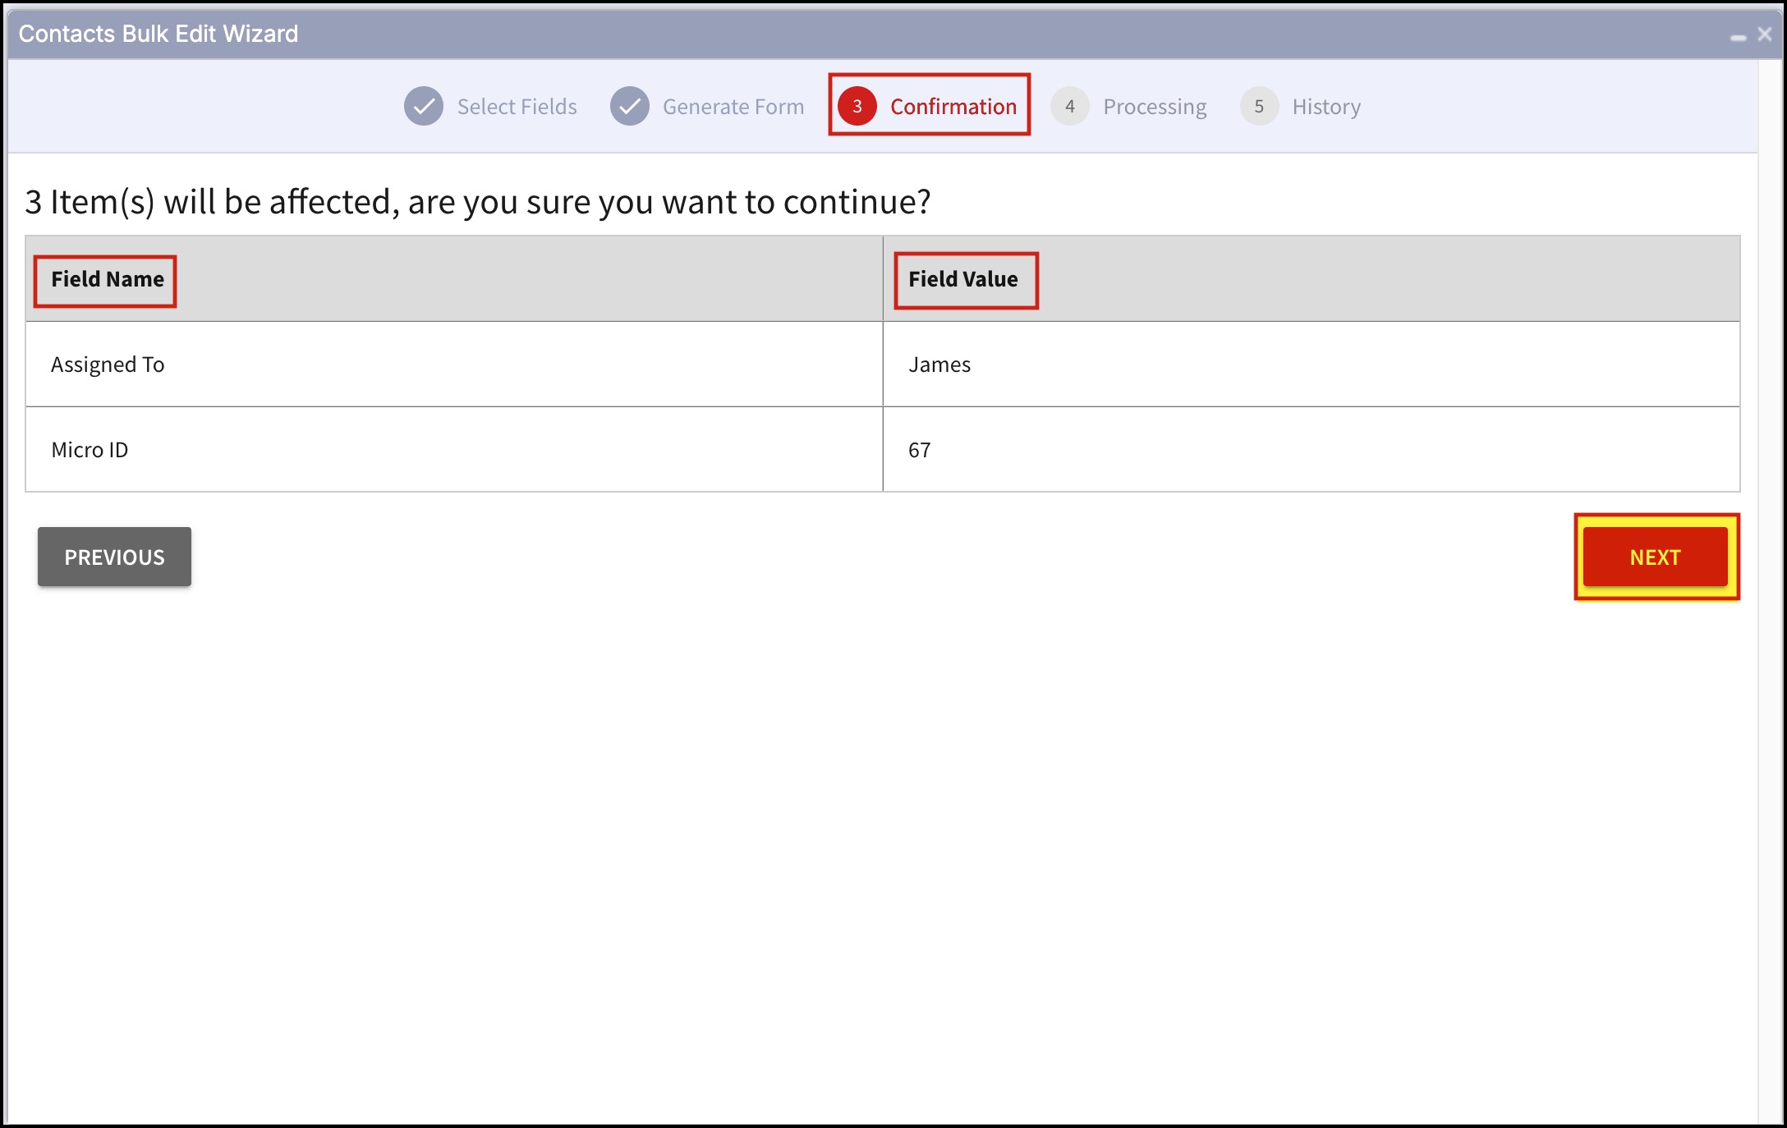
Task: Go to the Generate Form step
Action: 733,107
